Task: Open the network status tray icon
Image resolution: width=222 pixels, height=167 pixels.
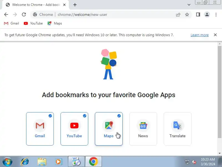Action: click(187, 162)
